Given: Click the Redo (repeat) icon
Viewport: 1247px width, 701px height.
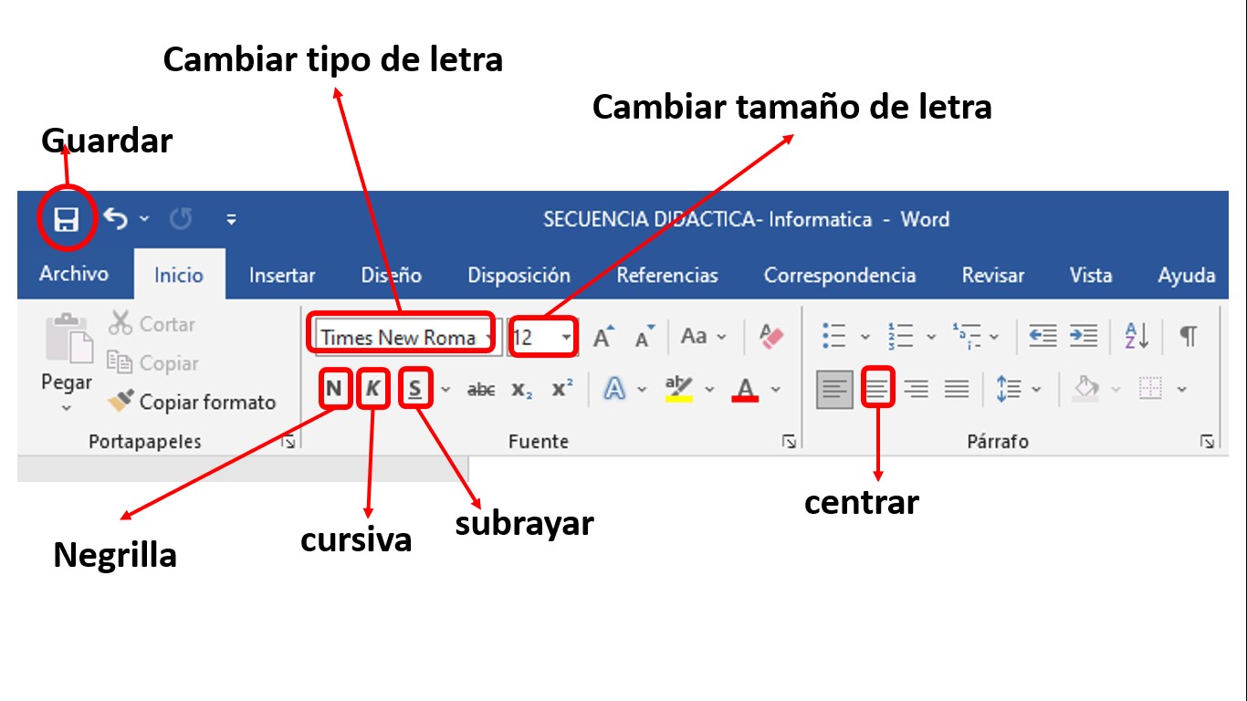Looking at the screenshot, I should 181,219.
